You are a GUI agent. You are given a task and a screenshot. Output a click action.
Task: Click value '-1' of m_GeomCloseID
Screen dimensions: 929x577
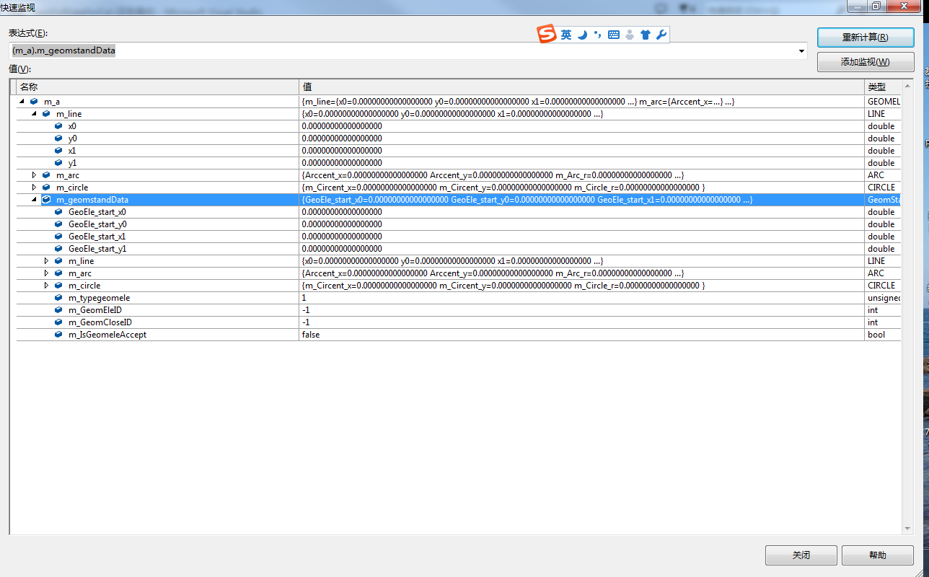[x=306, y=322]
